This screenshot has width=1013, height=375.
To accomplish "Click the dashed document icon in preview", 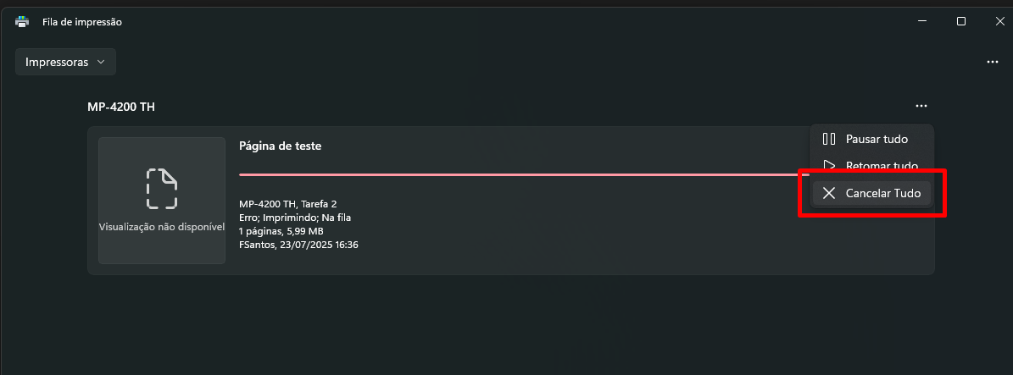I will point(162,189).
